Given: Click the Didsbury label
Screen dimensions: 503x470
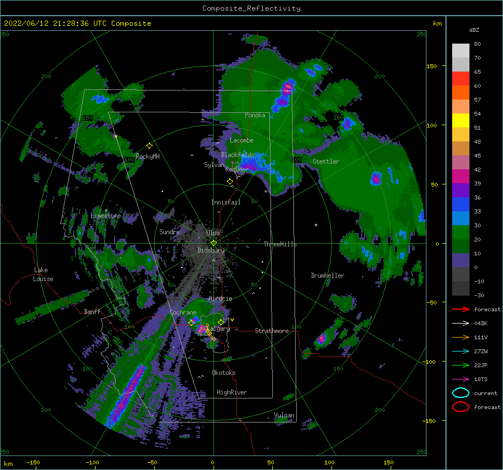Looking at the screenshot, I should coord(211,250).
